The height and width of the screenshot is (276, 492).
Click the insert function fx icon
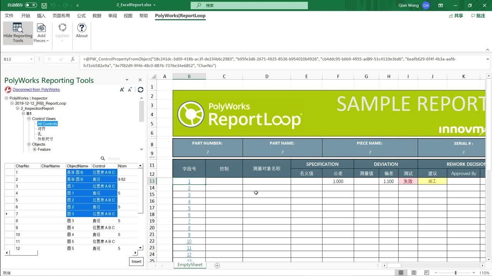point(73,59)
